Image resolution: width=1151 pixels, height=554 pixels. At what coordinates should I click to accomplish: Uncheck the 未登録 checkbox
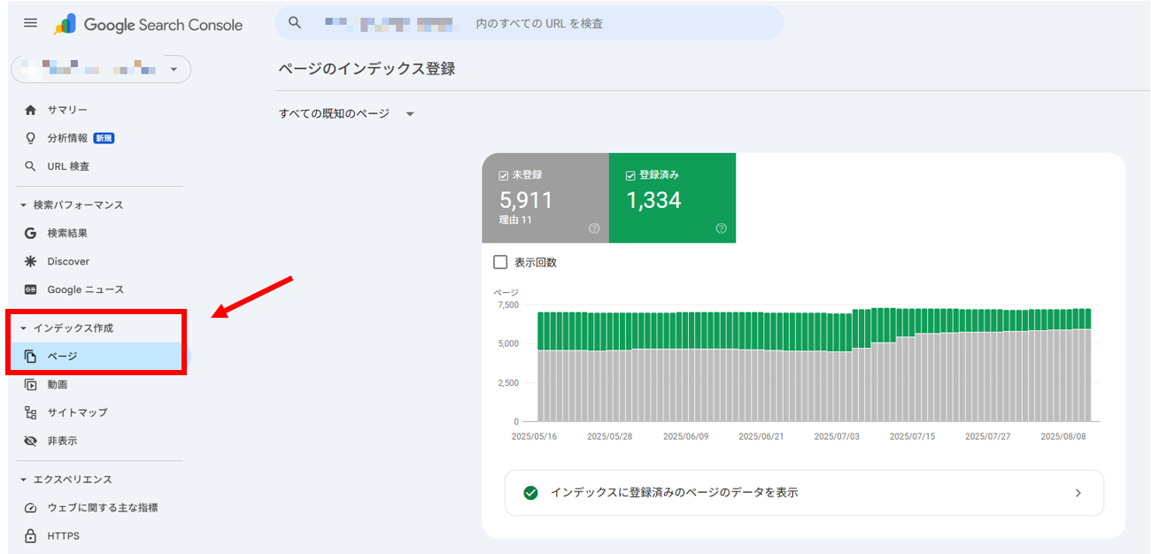(x=504, y=175)
